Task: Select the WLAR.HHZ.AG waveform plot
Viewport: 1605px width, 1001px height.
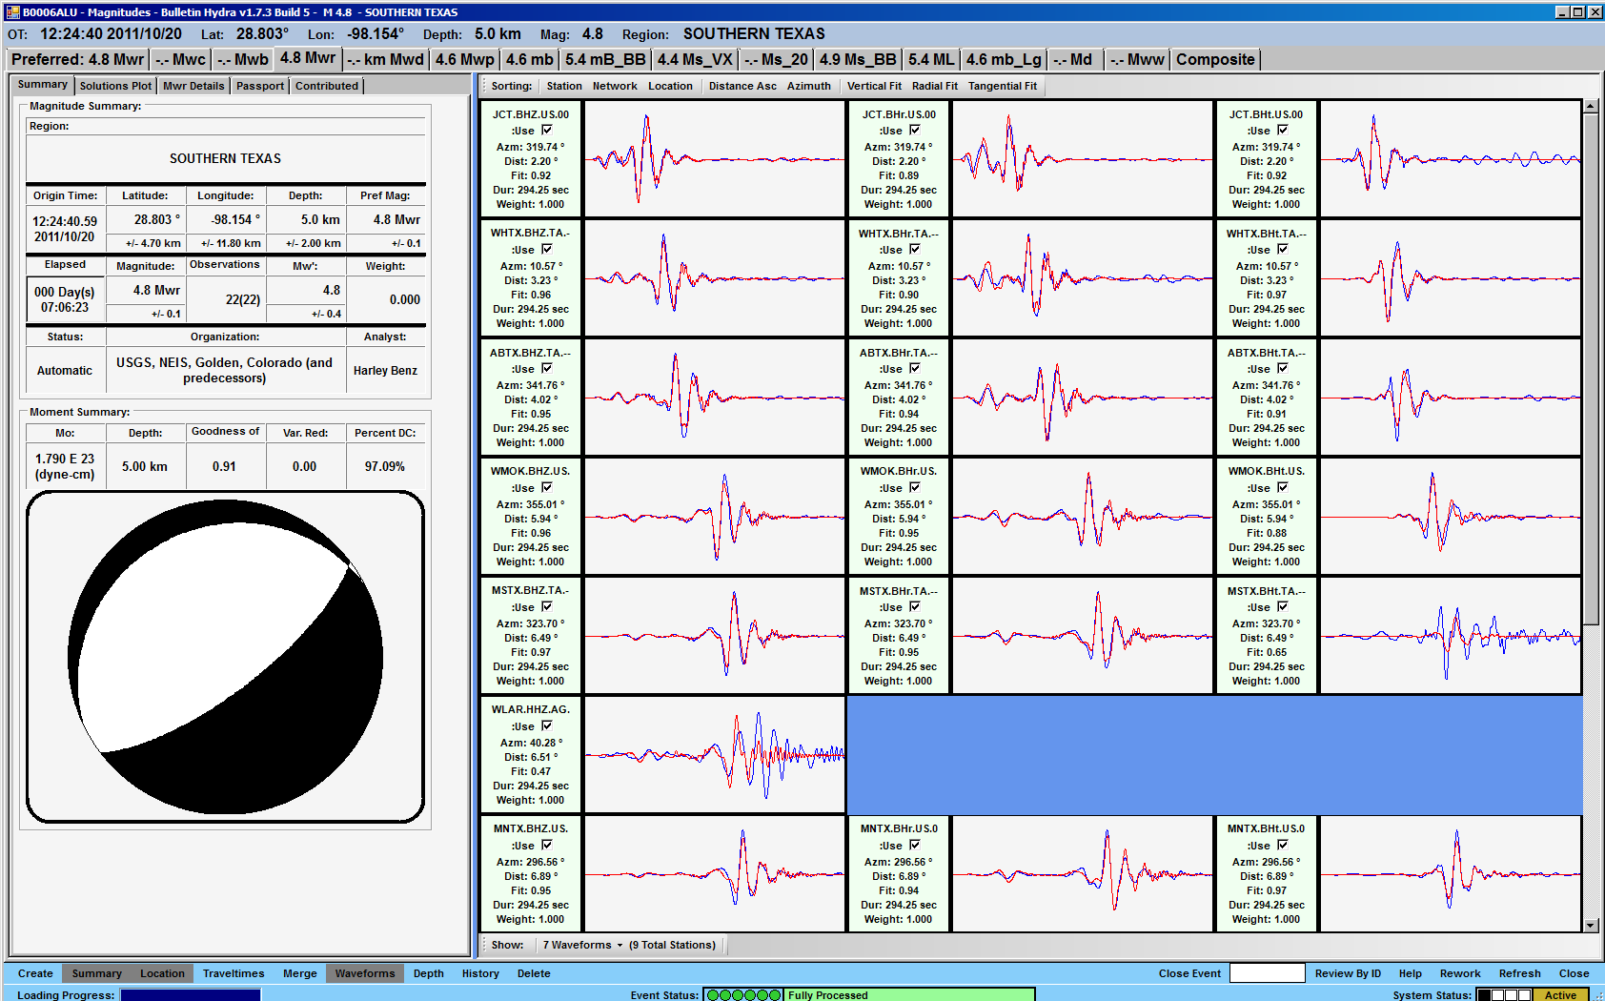Action: [715, 754]
